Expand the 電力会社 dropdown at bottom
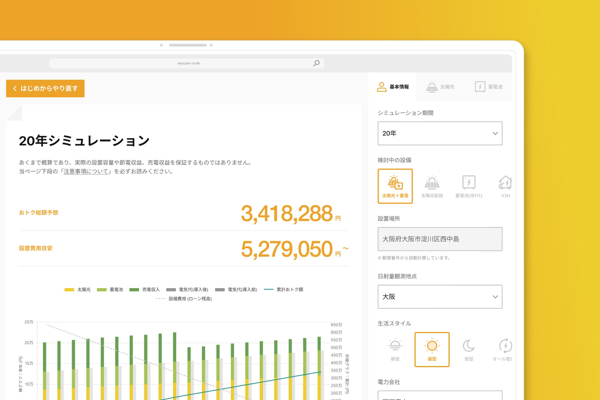The height and width of the screenshot is (400, 600). (440, 396)
